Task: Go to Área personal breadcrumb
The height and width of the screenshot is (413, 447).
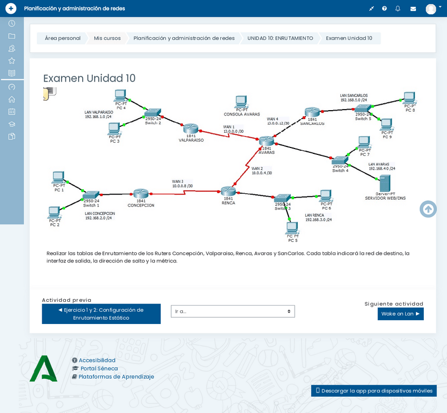Action: tap(62, 38)
